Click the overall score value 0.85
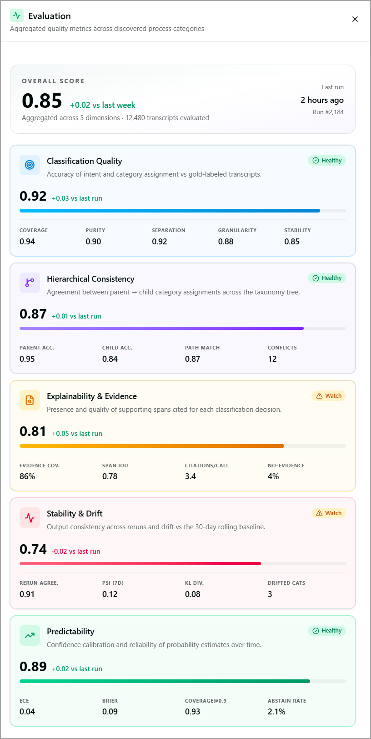371x739 pixels. [x=42, y=101]
